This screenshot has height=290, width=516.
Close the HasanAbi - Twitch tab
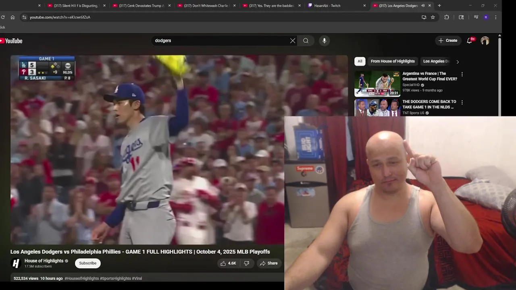pyautogui.click(x=364, y=6)
